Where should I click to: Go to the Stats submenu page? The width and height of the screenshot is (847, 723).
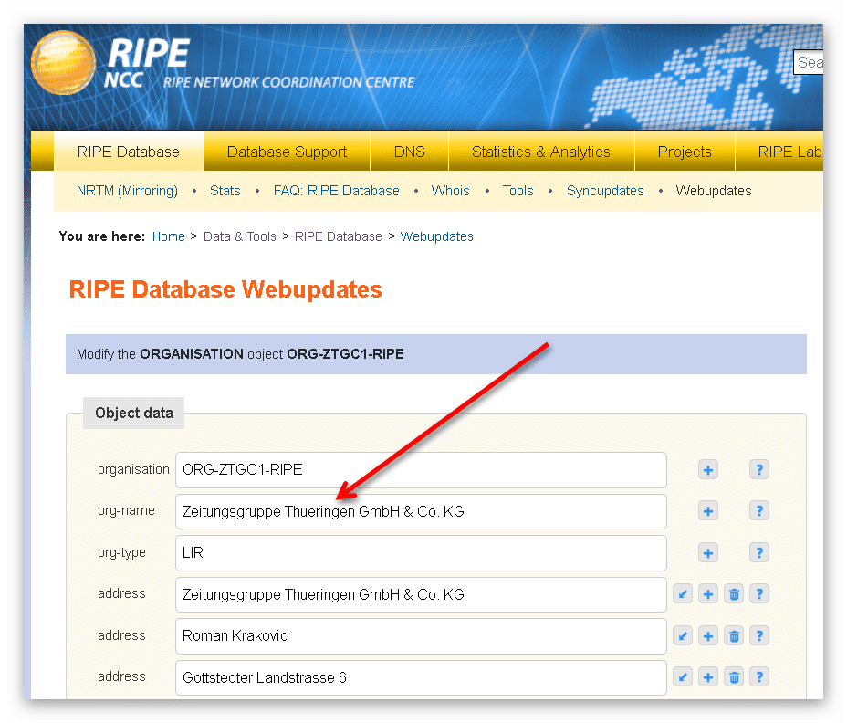click(225, 191)
